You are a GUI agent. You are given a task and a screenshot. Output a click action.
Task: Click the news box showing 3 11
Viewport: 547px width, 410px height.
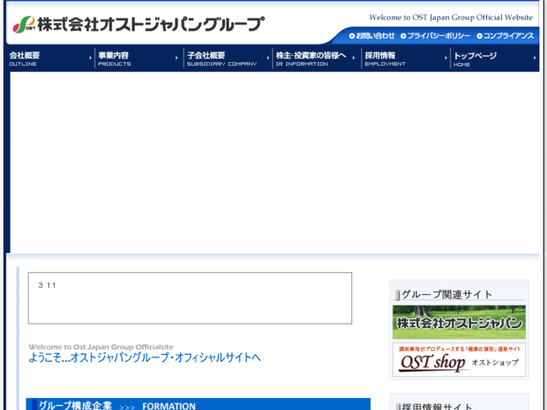[x=190, y=298]
